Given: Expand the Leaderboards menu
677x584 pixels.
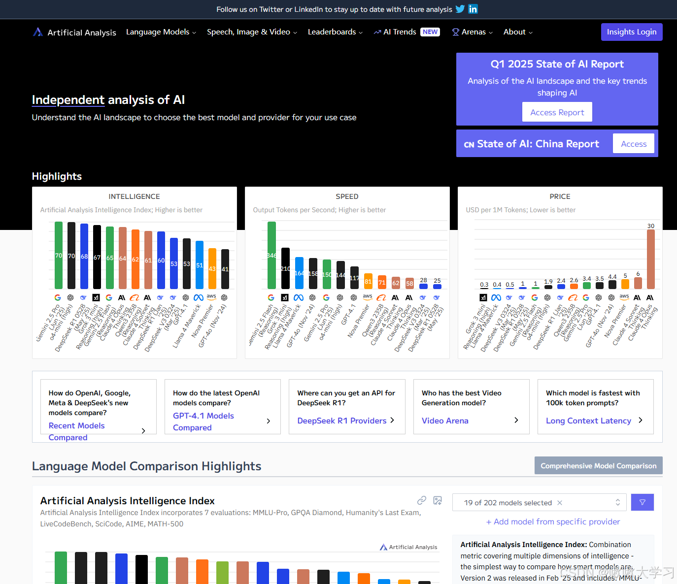Looking at the screenshot, I should [335, 32].
